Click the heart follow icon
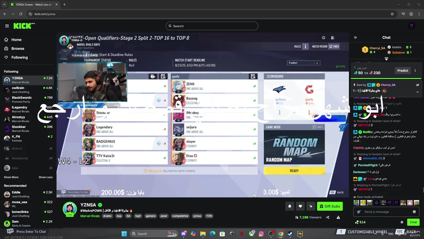424x239 pixels. (300, 206)
